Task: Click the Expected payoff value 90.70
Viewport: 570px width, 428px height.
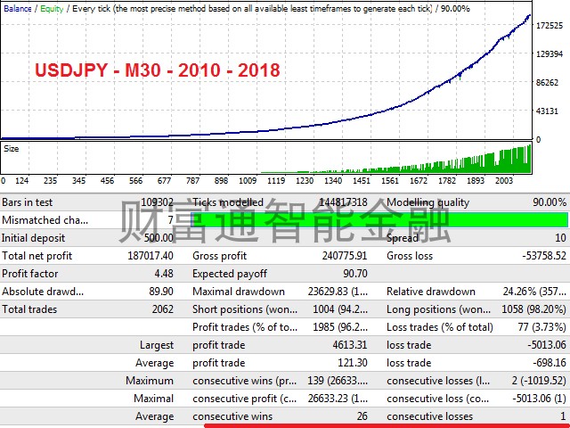Action: coord(355,274)
